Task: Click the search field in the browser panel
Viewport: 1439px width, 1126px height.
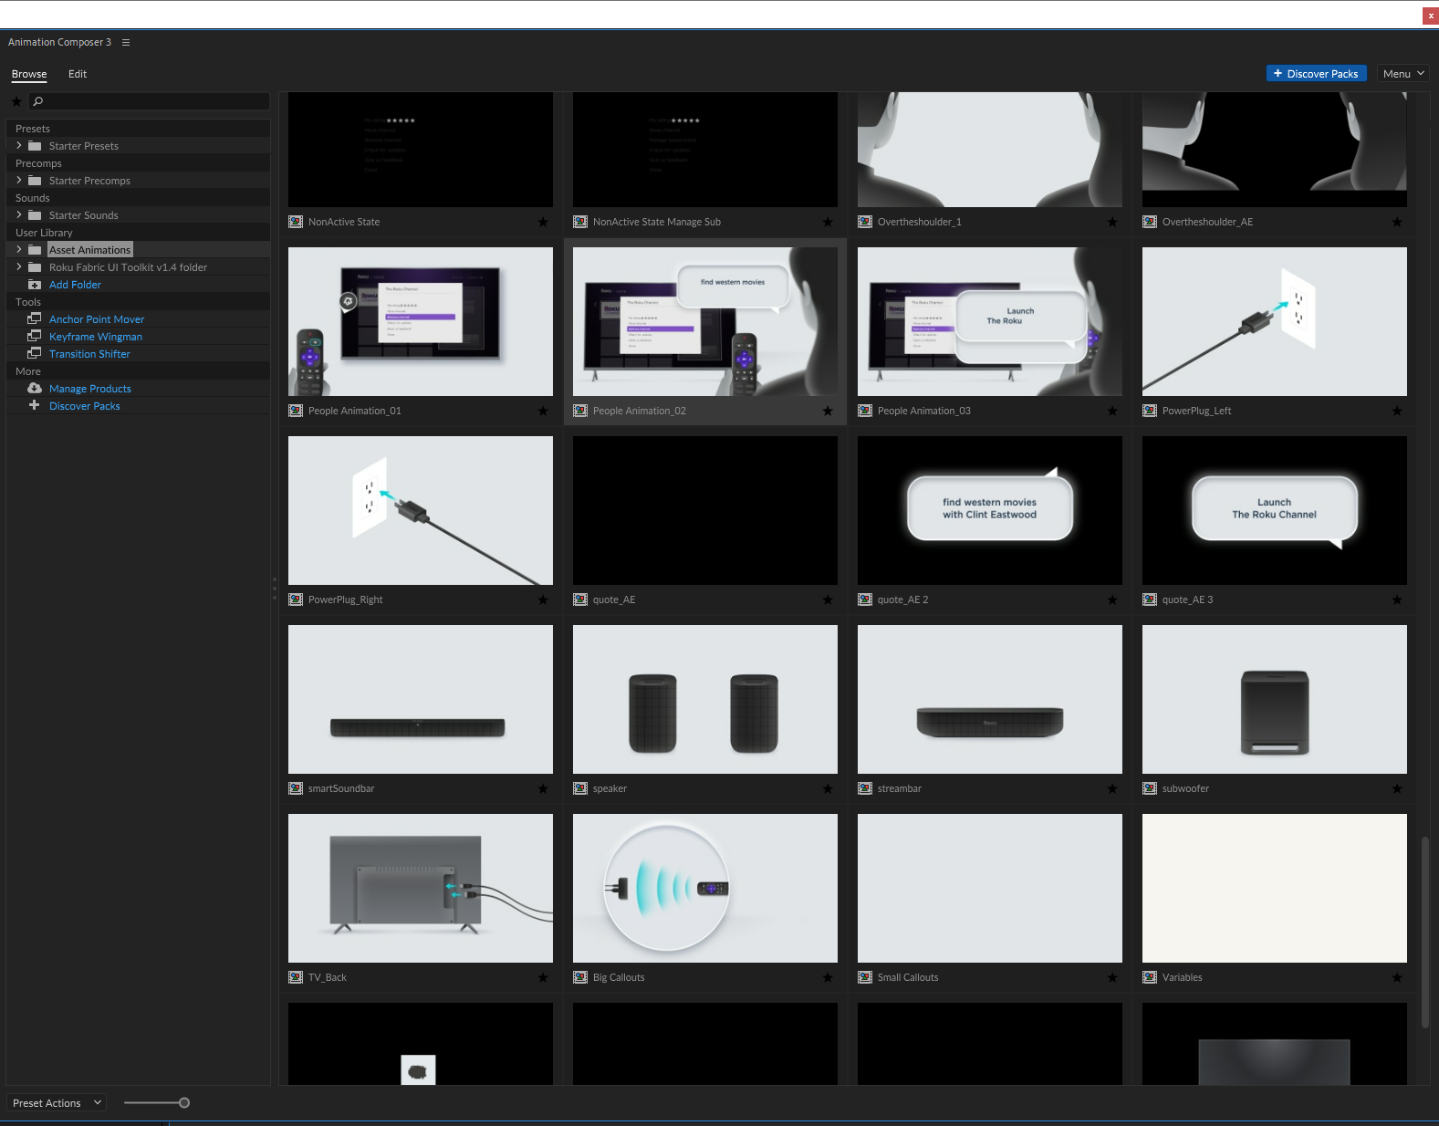Action: (x=149, y=101)
